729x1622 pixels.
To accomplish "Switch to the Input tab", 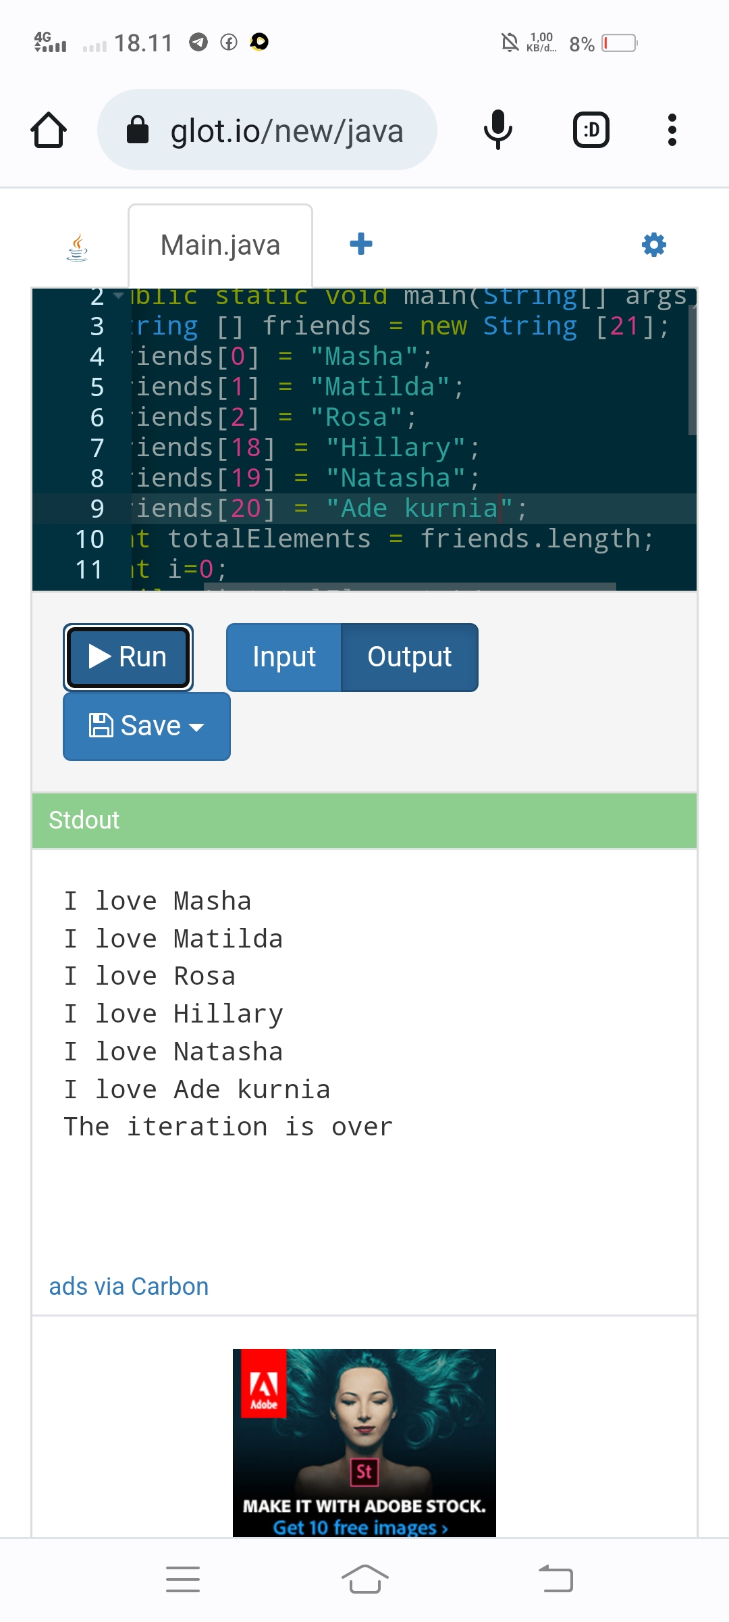I will 284,657.
